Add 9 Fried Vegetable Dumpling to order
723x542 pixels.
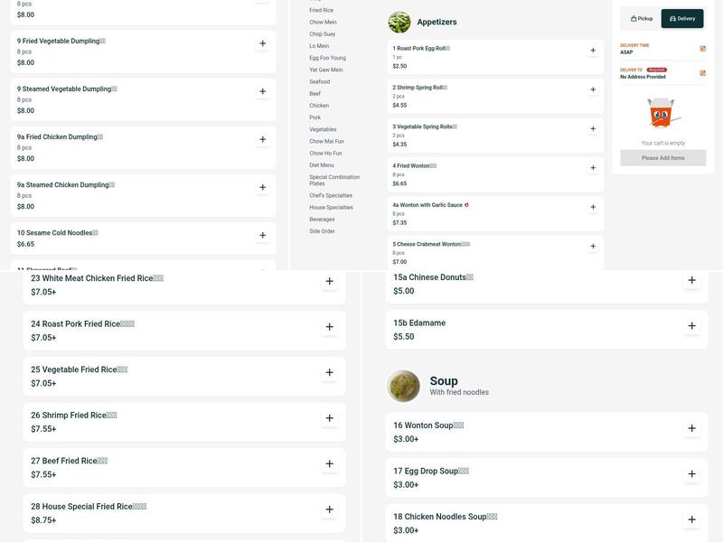pyautogui.click(x=263, y=43)
